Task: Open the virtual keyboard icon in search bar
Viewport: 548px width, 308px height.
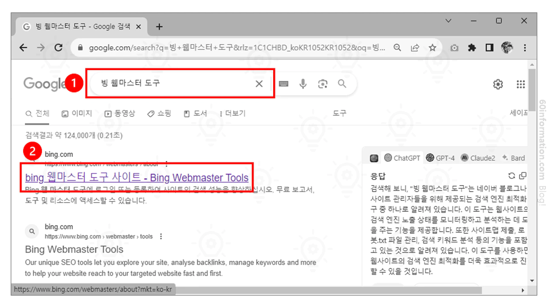Action: pos(283,84)
